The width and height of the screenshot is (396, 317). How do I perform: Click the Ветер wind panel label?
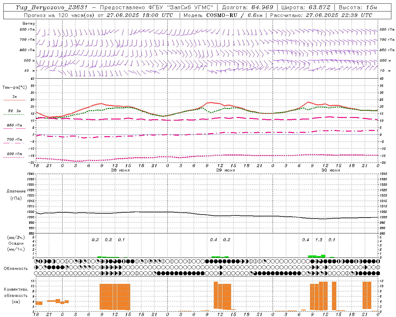pos(29,24)
